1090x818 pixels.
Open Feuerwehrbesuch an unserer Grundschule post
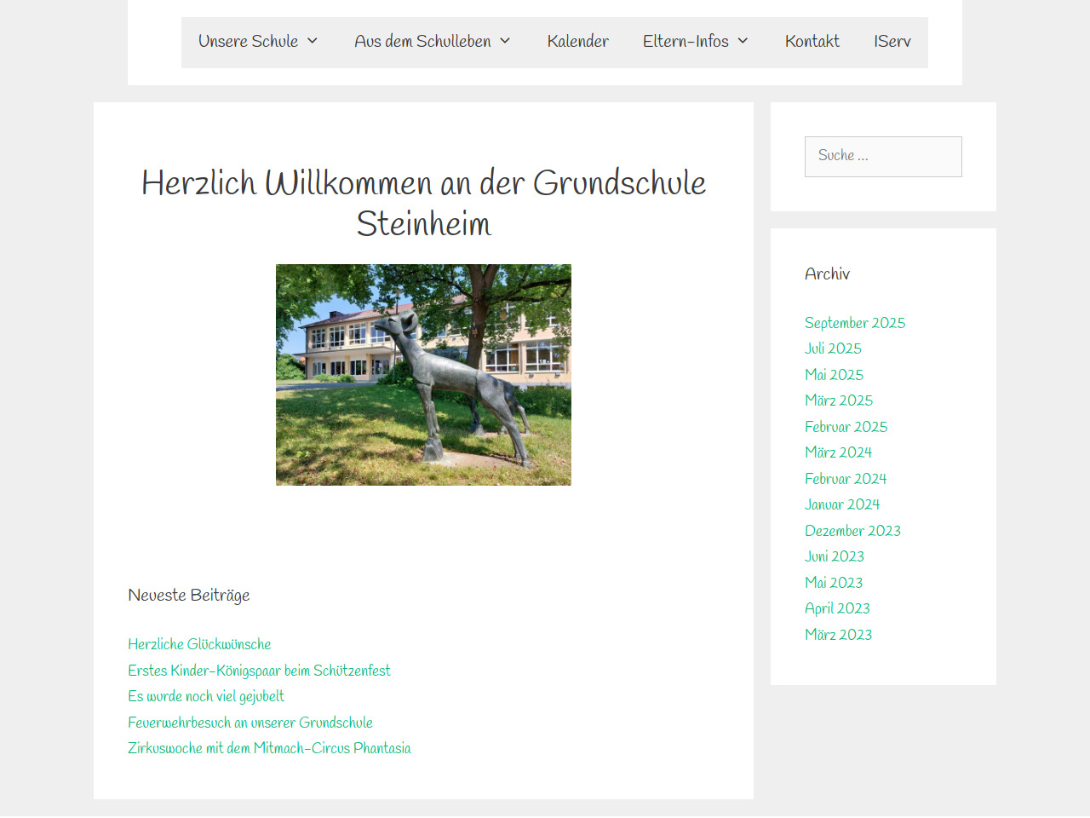point(250,723)
